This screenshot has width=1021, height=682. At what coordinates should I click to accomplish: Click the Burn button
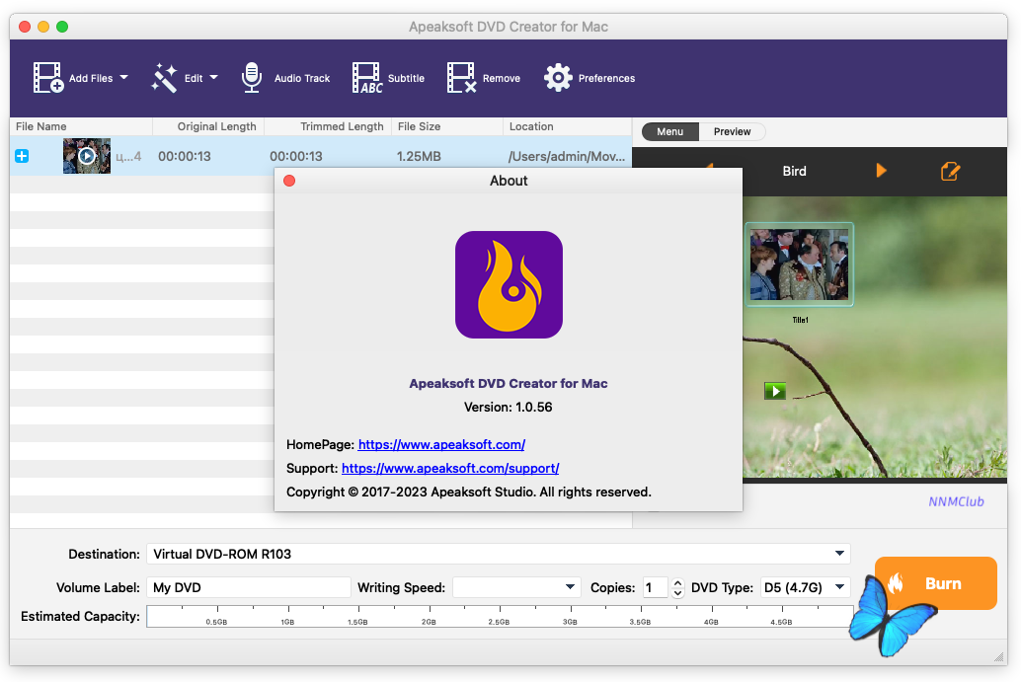(935, 583)
